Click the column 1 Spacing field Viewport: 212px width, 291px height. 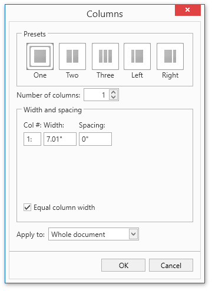point(95,139)
